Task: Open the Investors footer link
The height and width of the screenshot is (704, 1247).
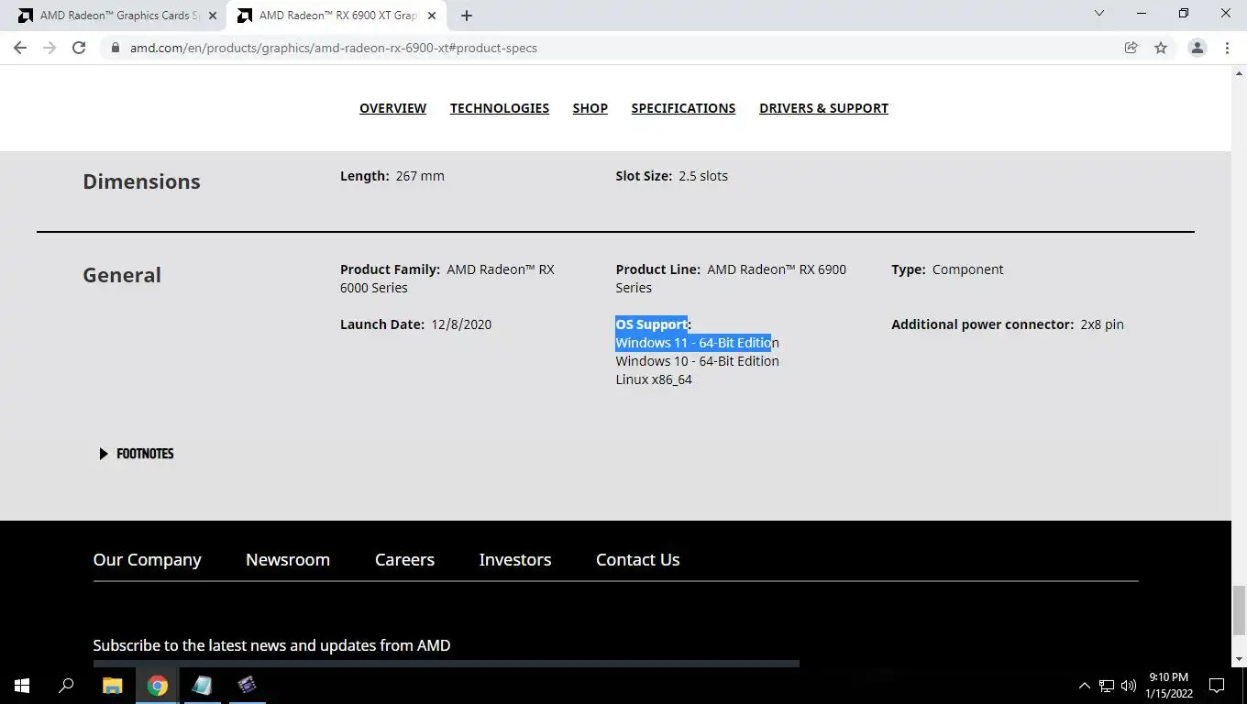Action: (515, 559)
